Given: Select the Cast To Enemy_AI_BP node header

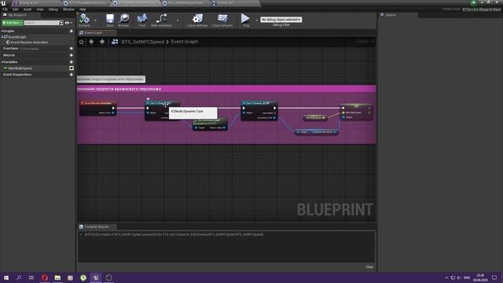Looking at the screenshot, I should 259,103.
